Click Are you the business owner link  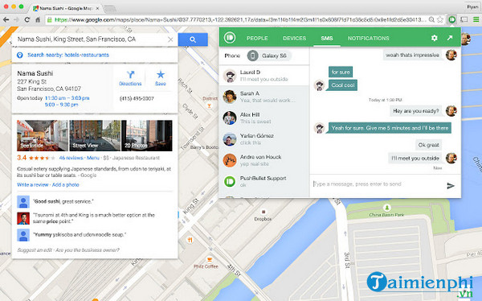[x=88, y=250]
